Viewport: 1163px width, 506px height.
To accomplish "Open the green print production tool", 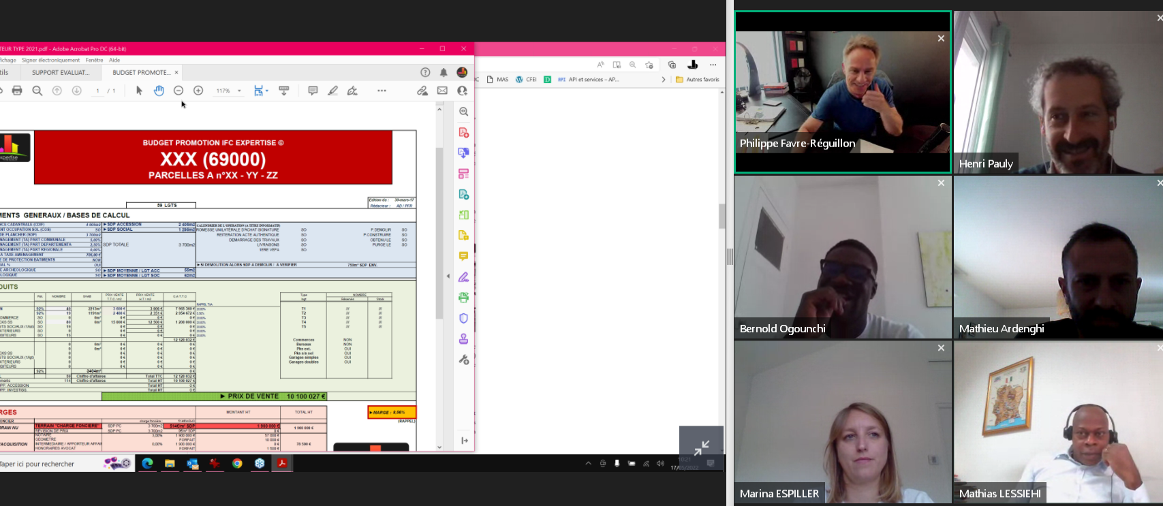I will (x=464, y=298).
